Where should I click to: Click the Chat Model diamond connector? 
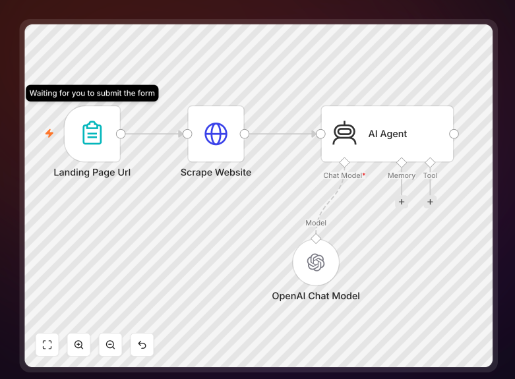coord(344,162)
